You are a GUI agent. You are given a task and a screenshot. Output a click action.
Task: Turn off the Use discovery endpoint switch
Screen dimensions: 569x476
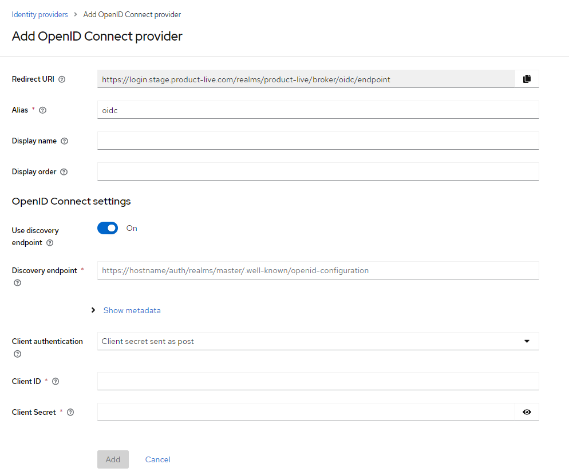tap(108, 228)
